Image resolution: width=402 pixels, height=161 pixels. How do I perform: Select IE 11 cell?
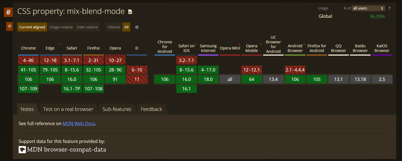tap(137, 79)
